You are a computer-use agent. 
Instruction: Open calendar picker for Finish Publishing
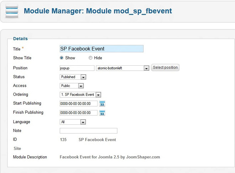pos(102,113)
